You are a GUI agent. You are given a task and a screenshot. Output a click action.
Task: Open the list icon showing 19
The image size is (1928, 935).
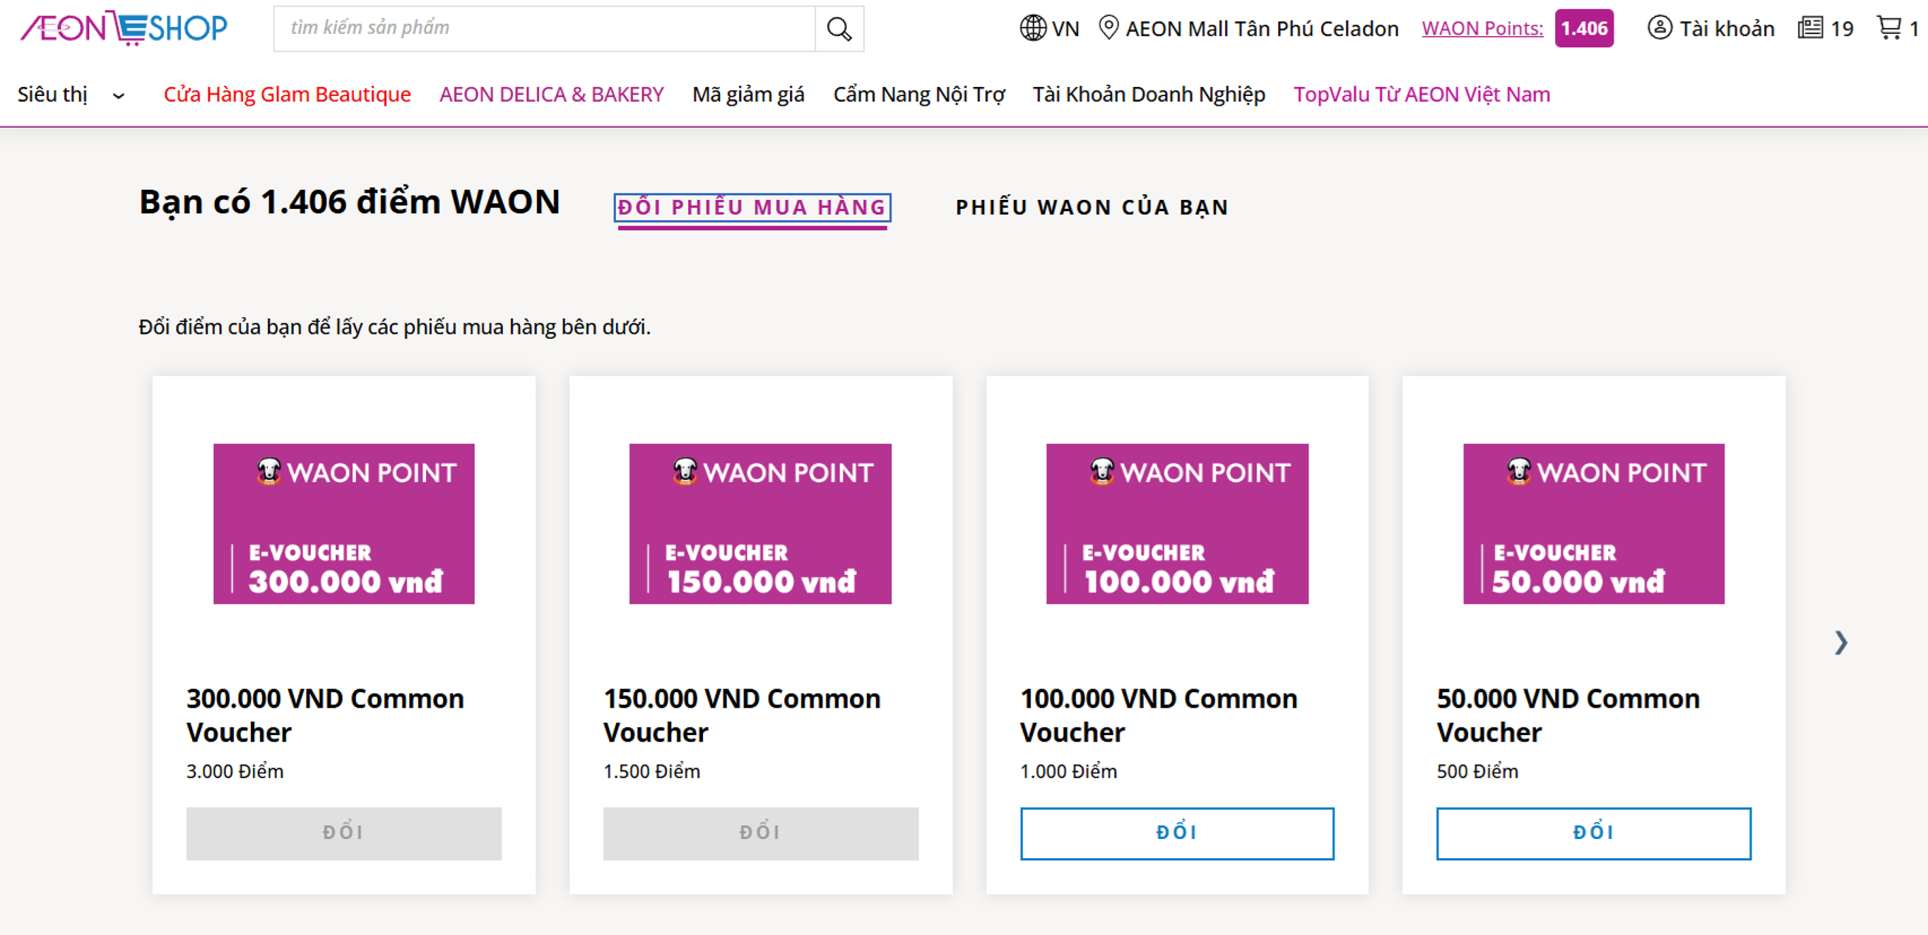click(1810, 28)
